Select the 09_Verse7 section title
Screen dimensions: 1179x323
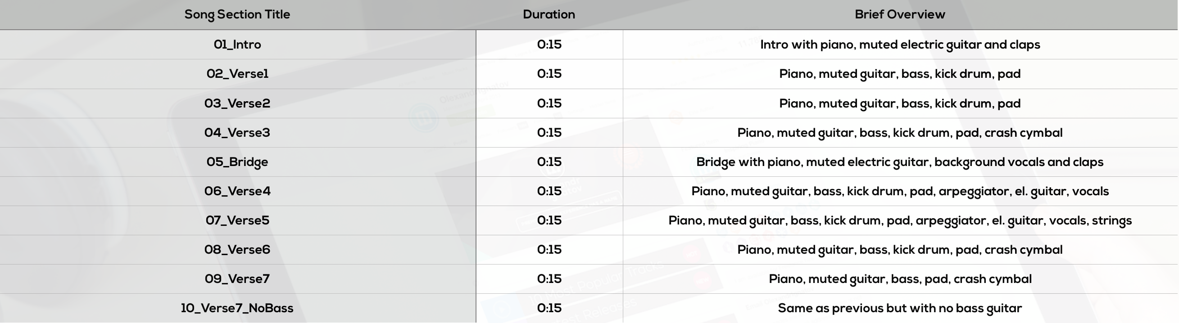(x=237, y=278)
